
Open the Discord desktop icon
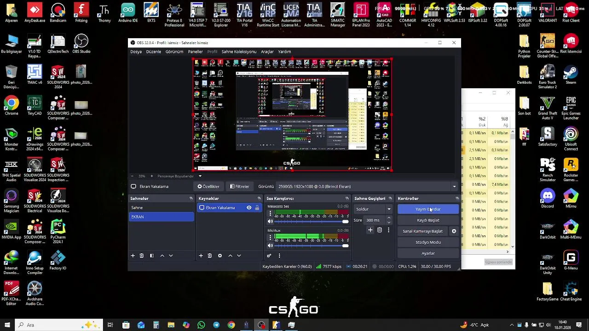point(548,198)
